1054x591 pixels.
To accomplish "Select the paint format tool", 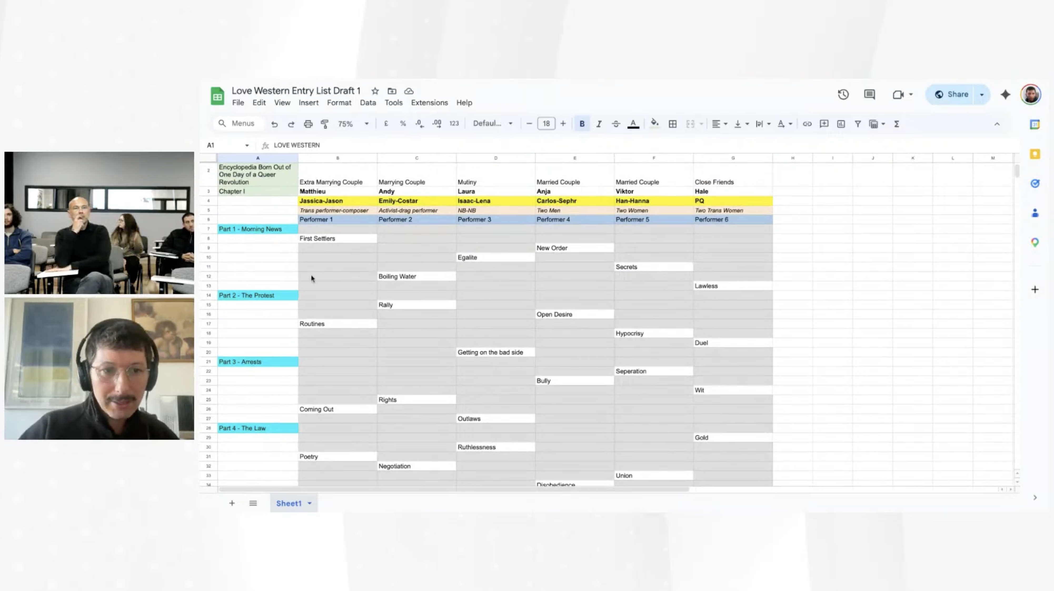I will 325,124.
